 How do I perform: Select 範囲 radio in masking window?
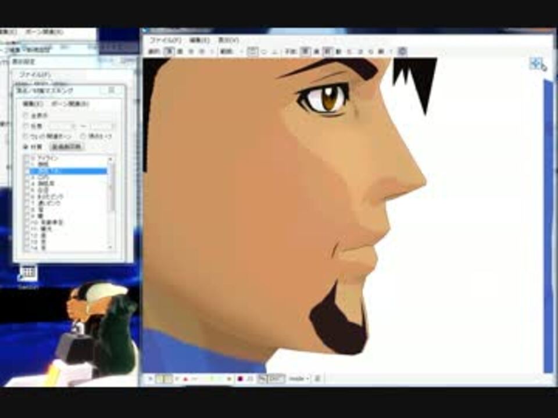[x=26, y=126]
